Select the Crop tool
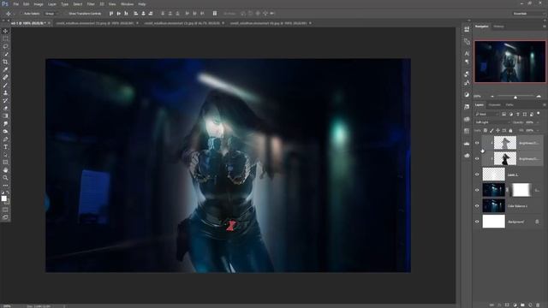The image size is (548, 308). click(5, 62)
